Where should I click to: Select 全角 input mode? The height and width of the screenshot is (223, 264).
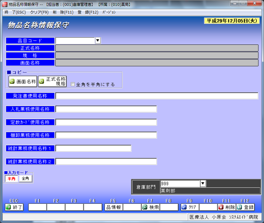25,179
